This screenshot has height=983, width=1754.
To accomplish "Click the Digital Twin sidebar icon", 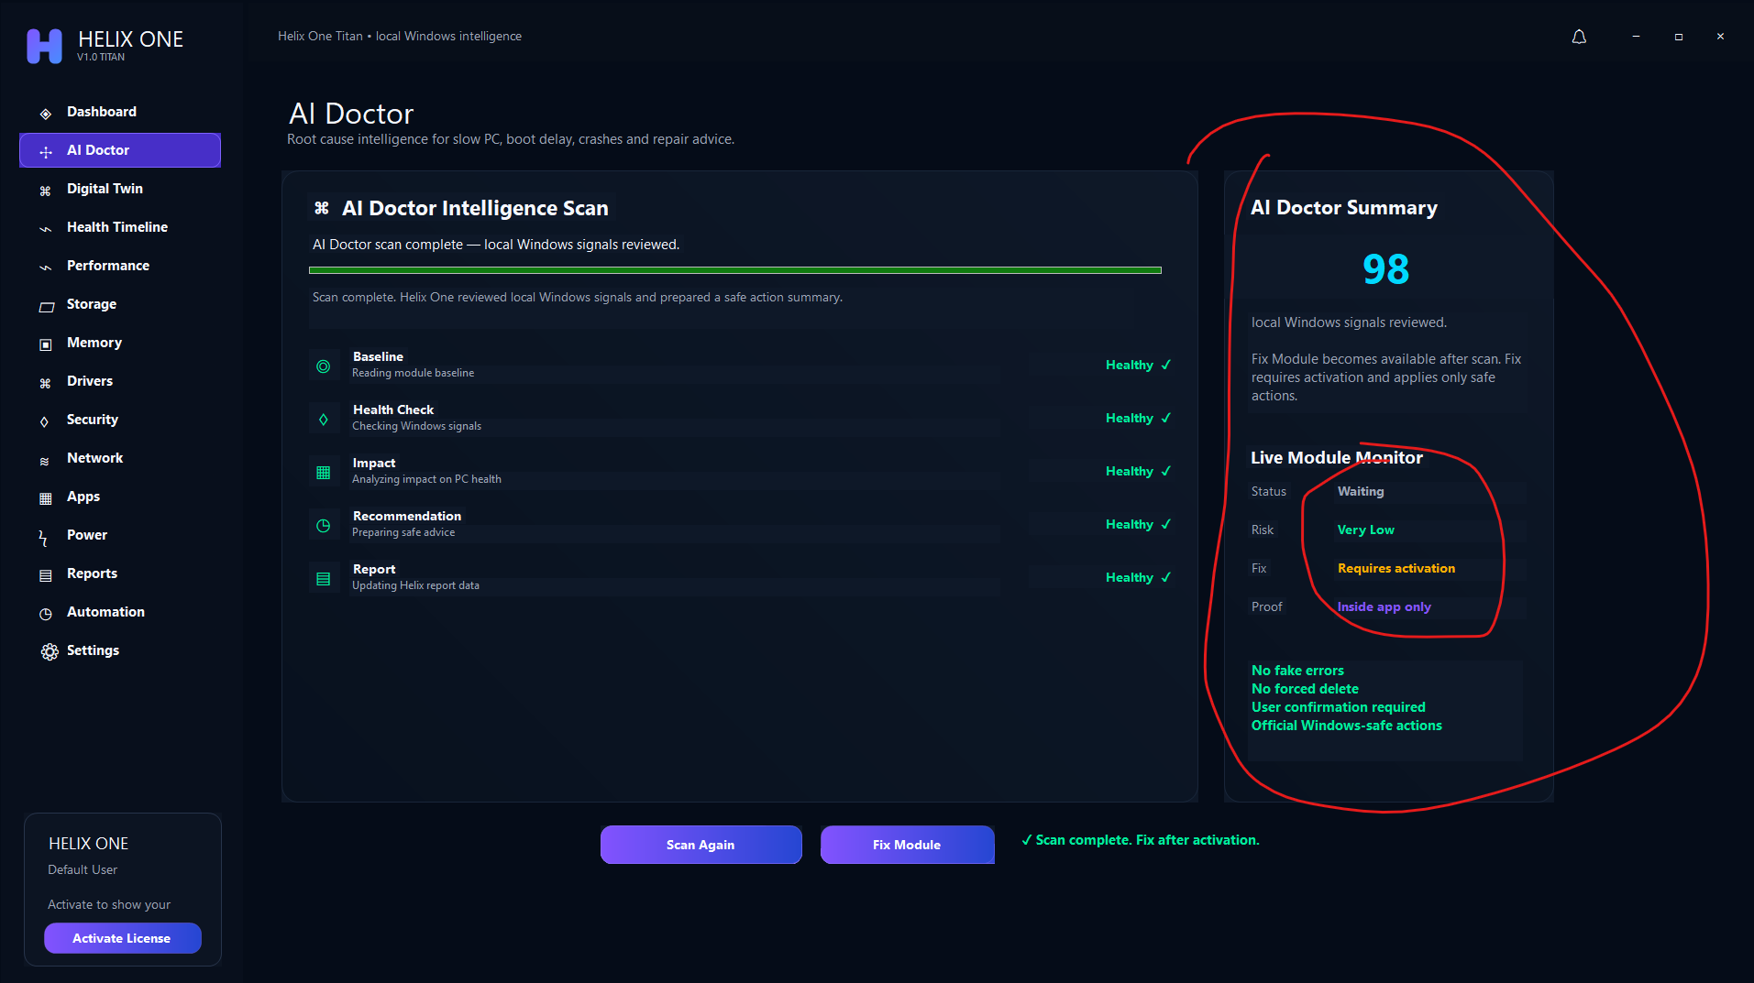I will 45,191.
